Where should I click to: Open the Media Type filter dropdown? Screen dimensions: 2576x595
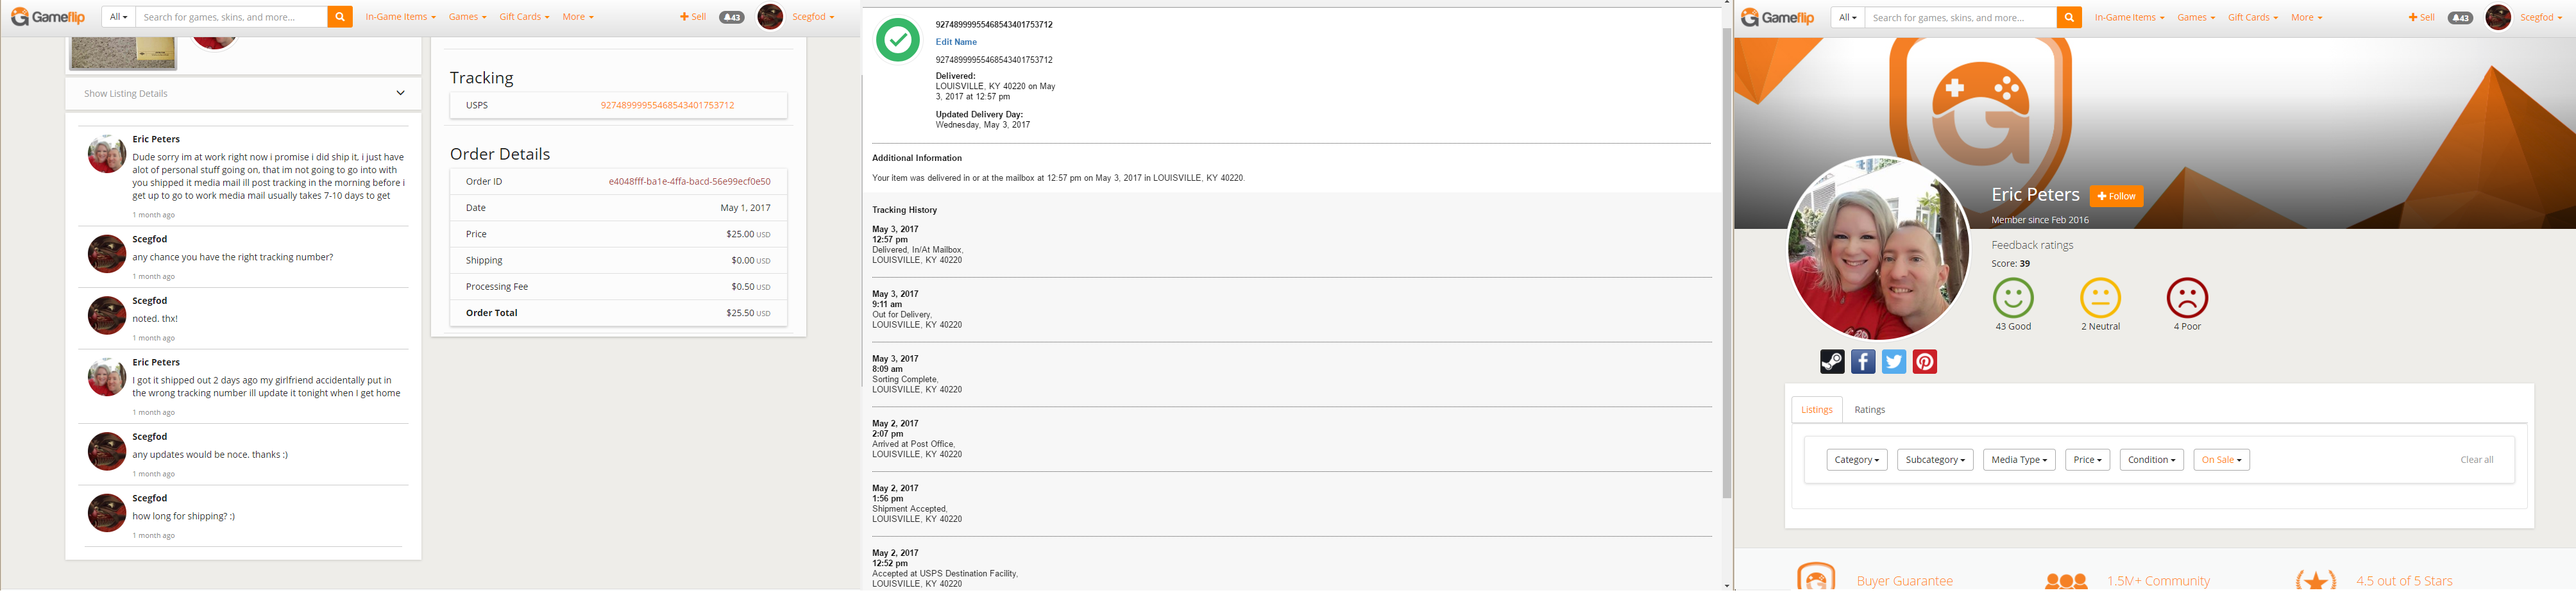click(x=2018, y=460)
